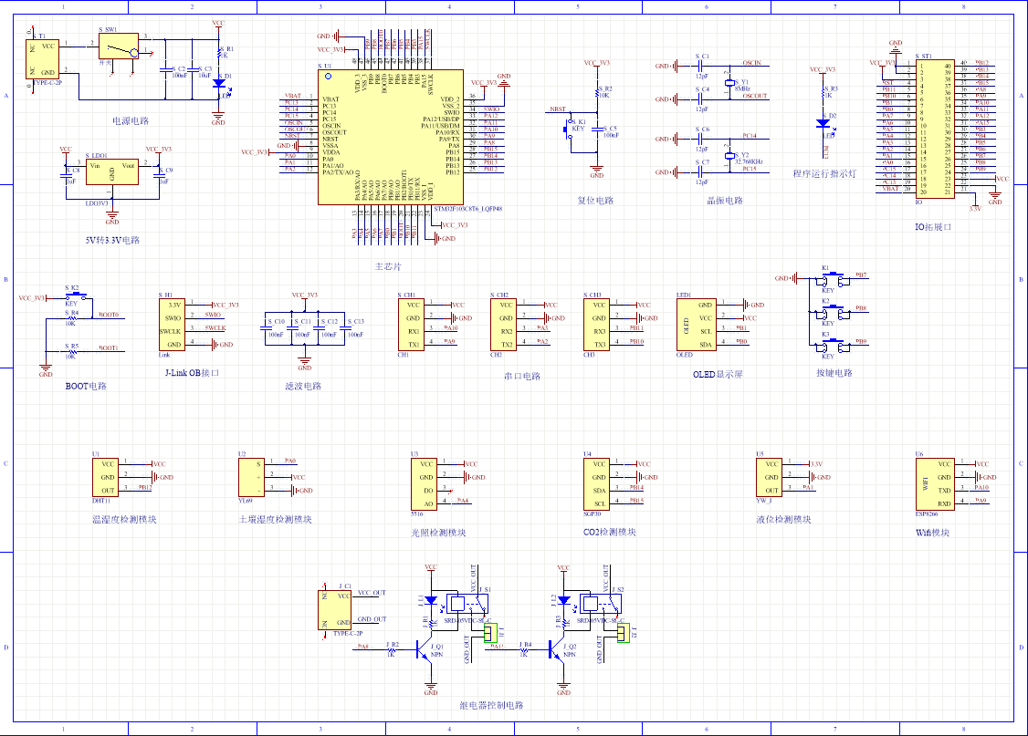This screenshot has width=1028, height=736.
Task: Click the 'OLED显示屏' section label
Action: (718, 375)
